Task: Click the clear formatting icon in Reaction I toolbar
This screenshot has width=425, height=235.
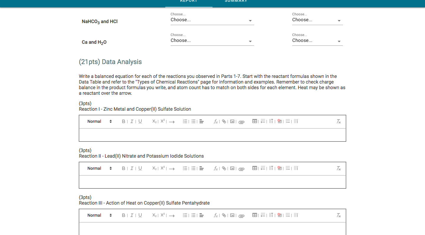Action: [339, 121]
